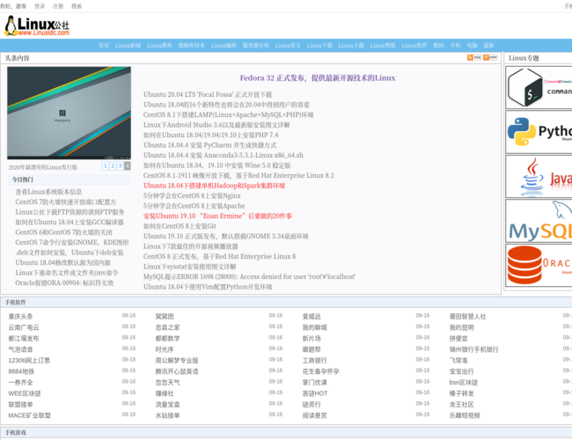Open Ubuntu 18.04.4 安装 PyCharm article
Screen dimensions: 572x440
pos(209,145)
